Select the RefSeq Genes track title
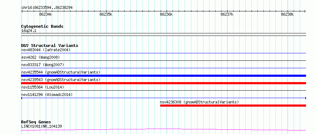The width and height of the screenshot is (316, 134). (36, 122)
